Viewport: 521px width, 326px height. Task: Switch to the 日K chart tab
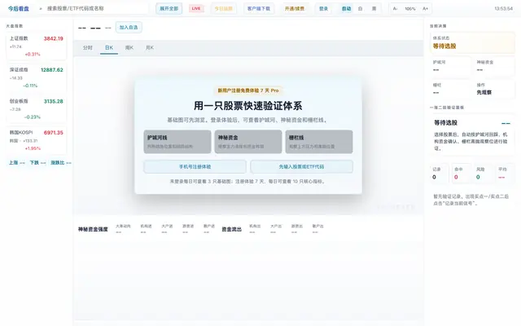109,48
